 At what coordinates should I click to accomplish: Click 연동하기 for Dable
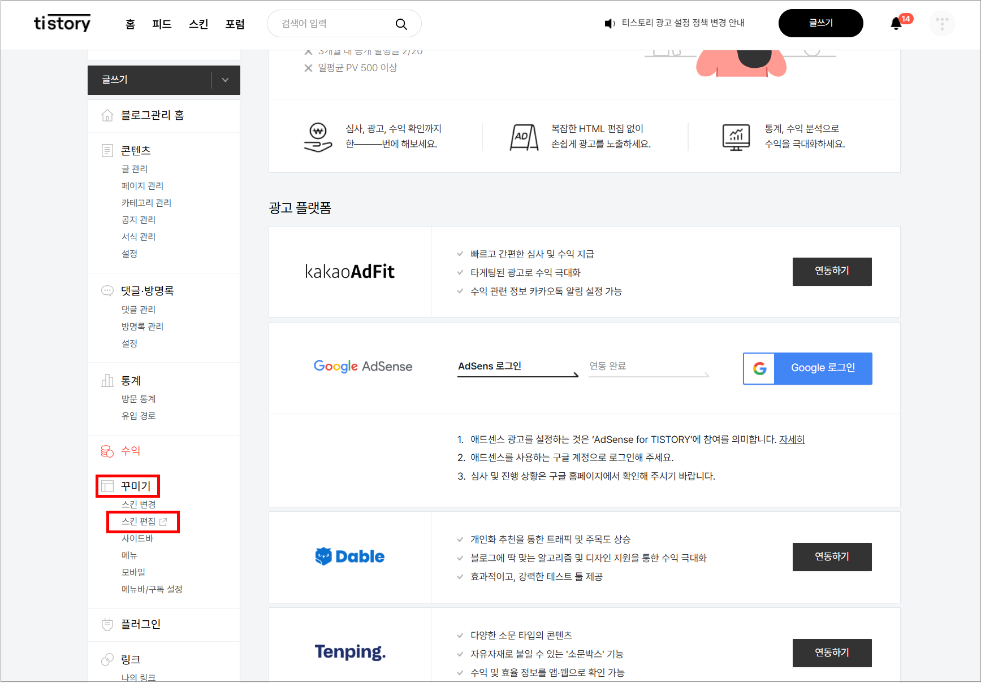click(x=832, y=557)
